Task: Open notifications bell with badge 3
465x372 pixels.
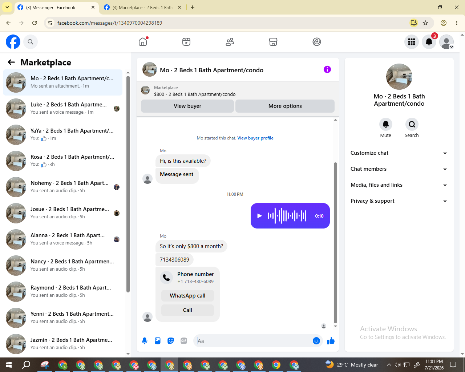Action: coord(429,42)
